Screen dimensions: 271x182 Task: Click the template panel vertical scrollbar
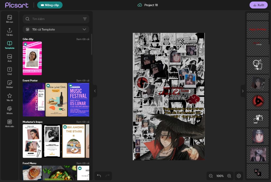91,45
